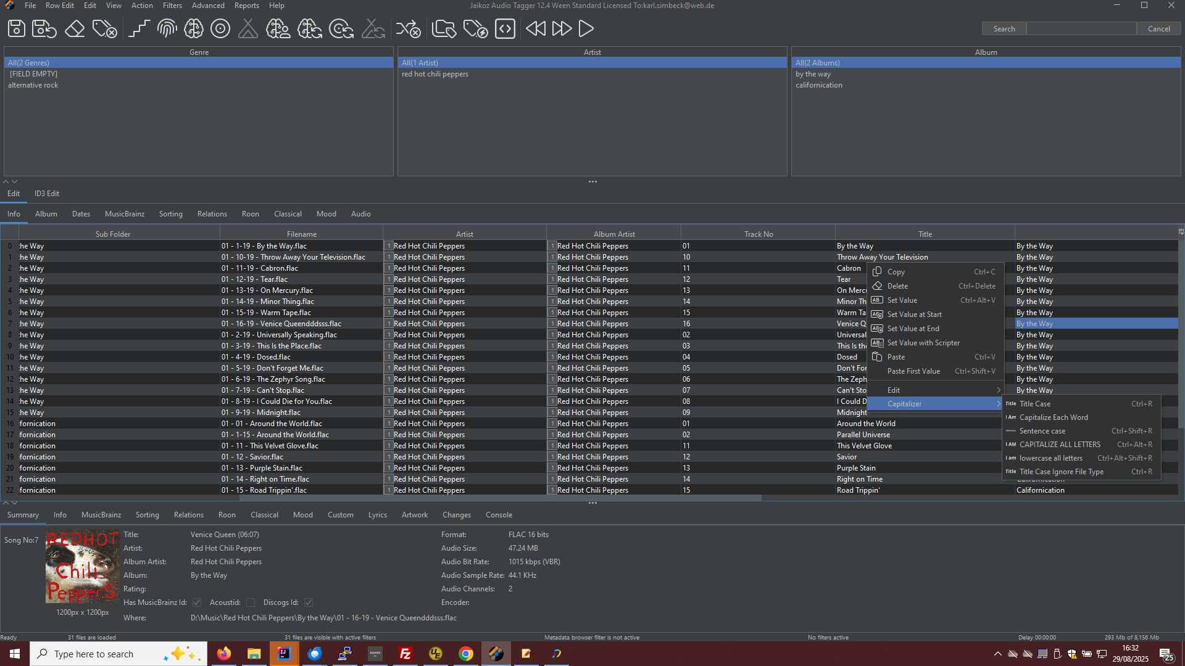
Task: Open File Explorer from the taskbar
Action: (254, 654)
